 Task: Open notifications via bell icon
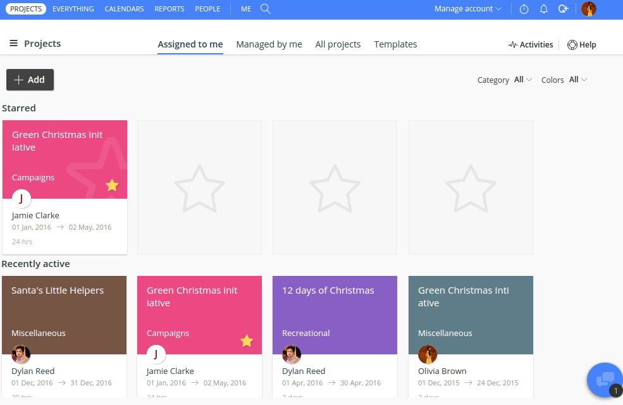pyautogui.click(x=543, y=9)
